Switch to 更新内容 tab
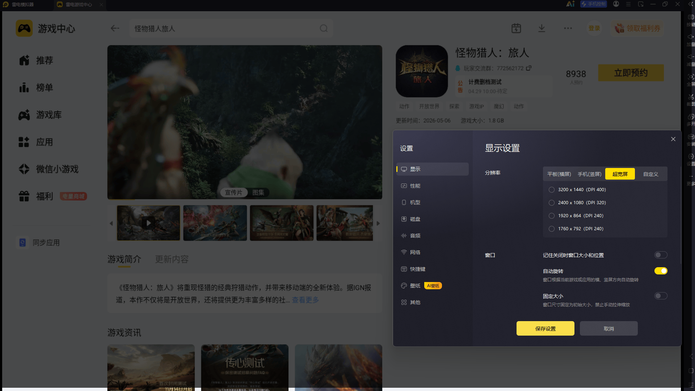Screen dimensions: 695x391 (x=172, y=259)
